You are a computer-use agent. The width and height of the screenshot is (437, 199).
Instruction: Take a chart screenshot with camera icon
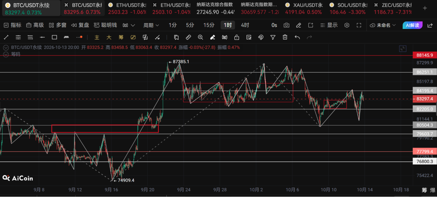coord(286,25)
